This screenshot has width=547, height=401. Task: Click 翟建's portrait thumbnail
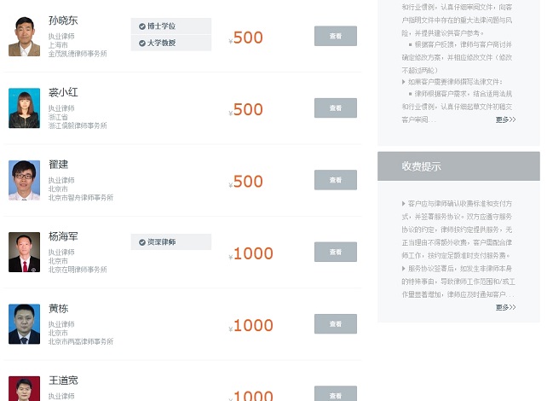[x=24, y=180]
